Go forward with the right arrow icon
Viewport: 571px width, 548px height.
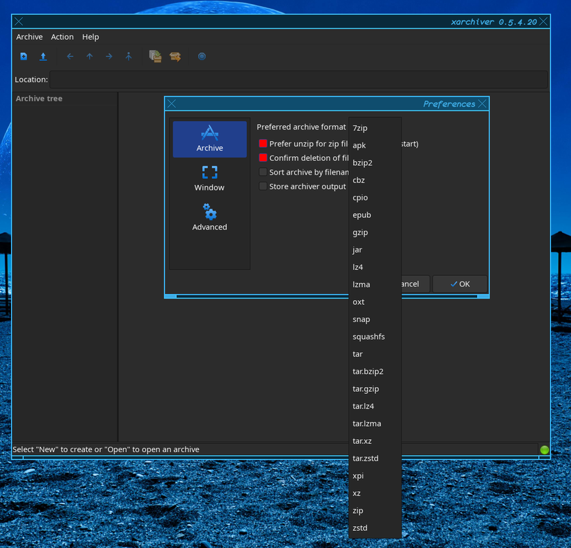pos(109,56)
